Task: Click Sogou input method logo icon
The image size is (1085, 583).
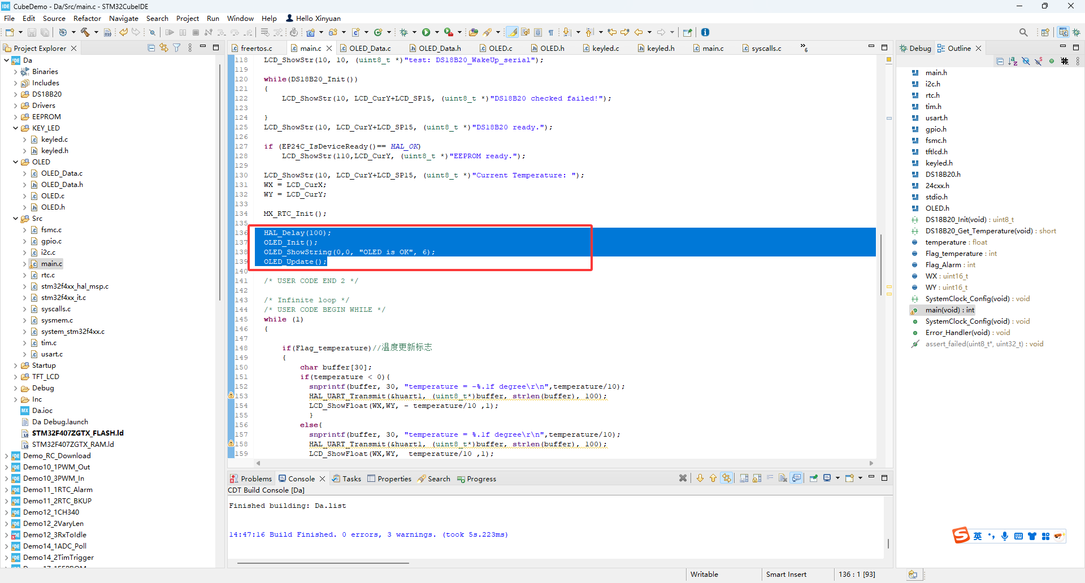Action: point(961,535)
